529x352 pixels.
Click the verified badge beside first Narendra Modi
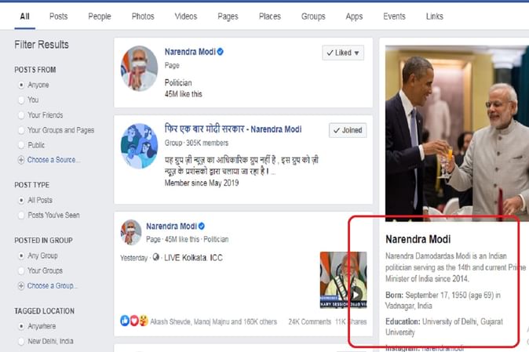[x=221, y=52]
